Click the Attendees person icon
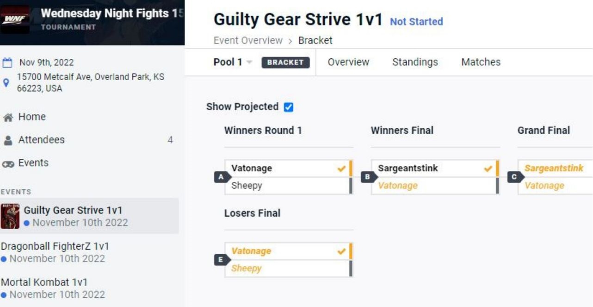The height and width of the screenshot is (307, 593). coord(8,140)
